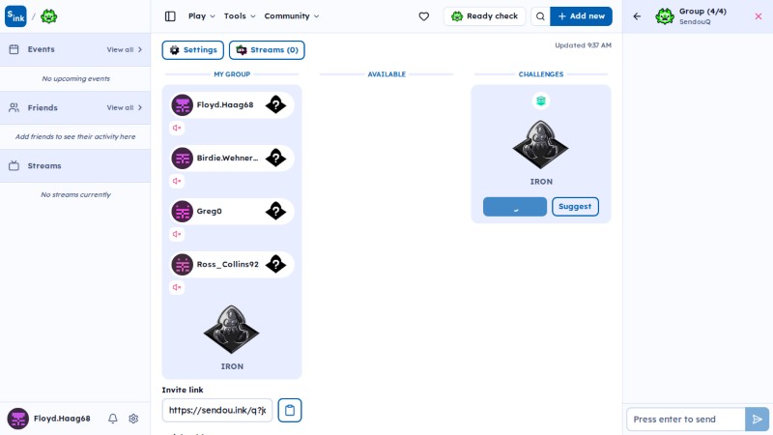773x435 pixels.
Task: Click the loading challenge button
Action: tap(515, 207)
